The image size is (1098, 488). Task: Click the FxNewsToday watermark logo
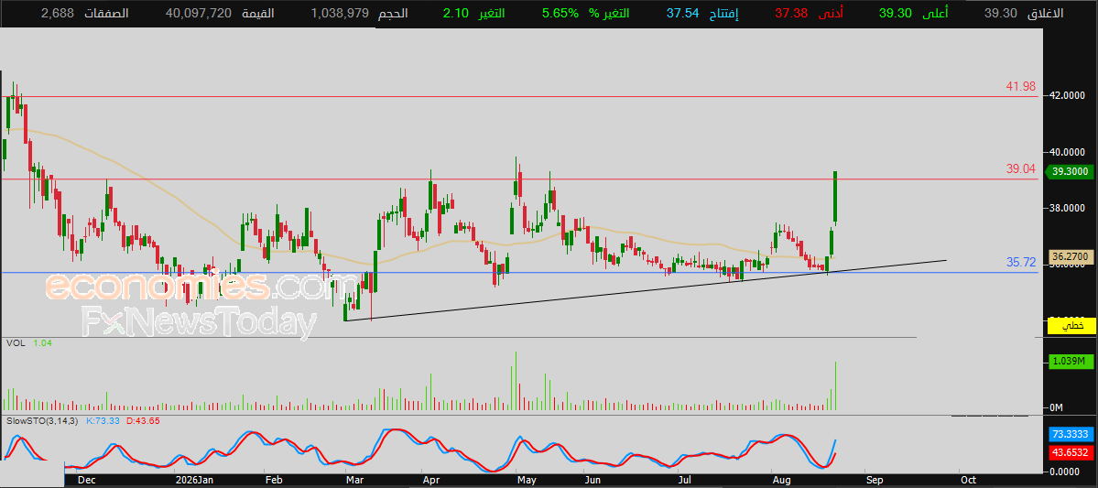coord(199,323)
